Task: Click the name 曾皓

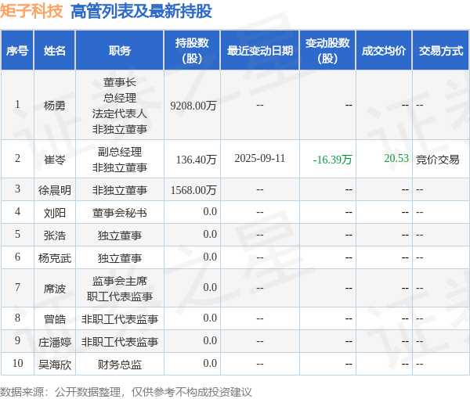Action: pyautogui.click(x=55, y=319)
